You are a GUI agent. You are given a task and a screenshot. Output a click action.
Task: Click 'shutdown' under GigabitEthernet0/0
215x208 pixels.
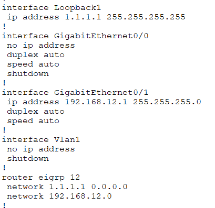[x=28, y=74]
